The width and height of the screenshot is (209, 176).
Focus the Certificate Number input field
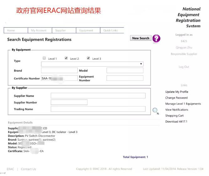59,78
